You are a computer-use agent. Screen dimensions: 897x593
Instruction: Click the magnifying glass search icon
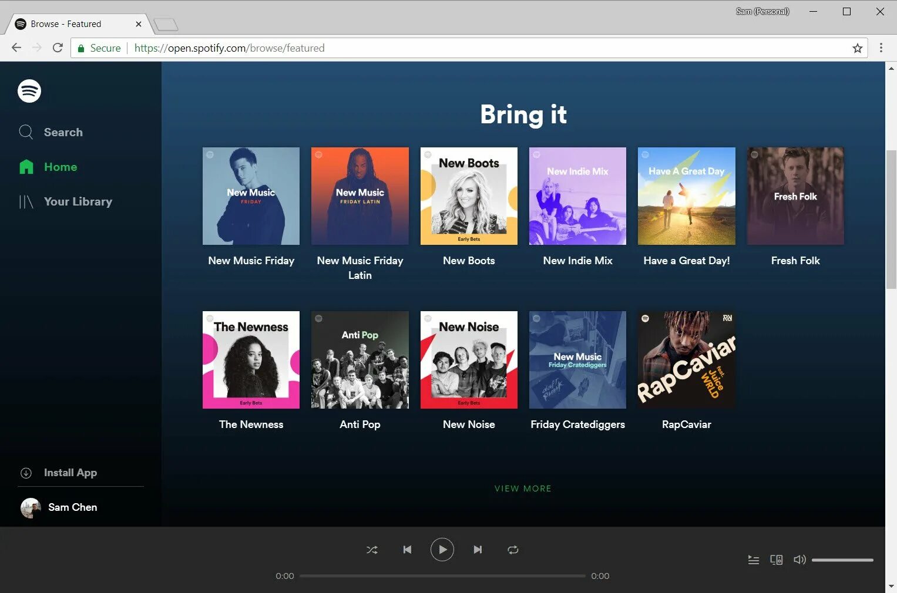[x=26, y=132]
